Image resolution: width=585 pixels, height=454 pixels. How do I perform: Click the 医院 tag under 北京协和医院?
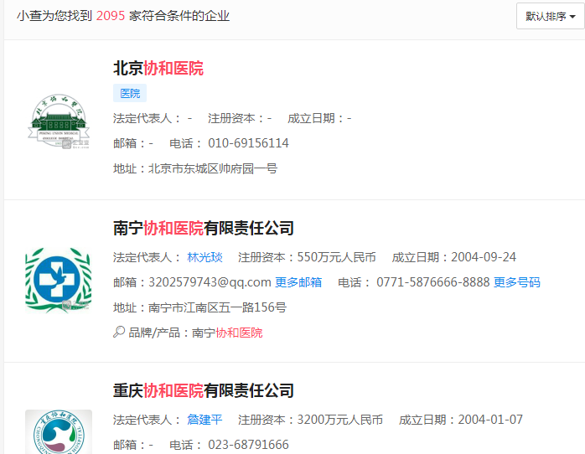point(130,93)
